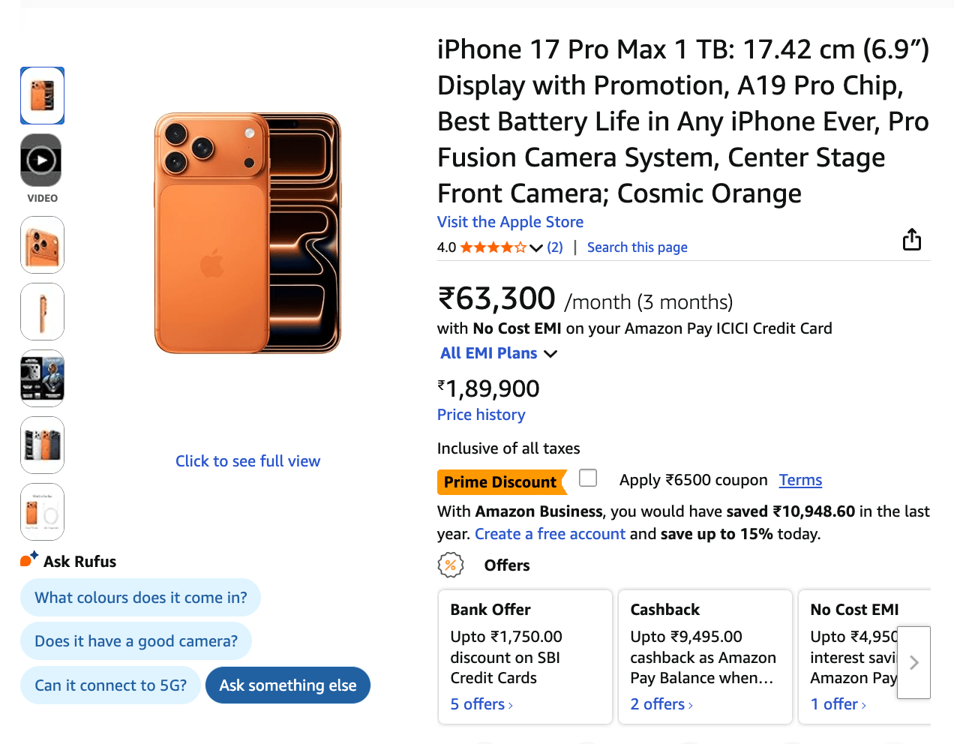This screenshot has width=954, height=744.
Task: Visit the Apple Store link
Action: [510, 222]
